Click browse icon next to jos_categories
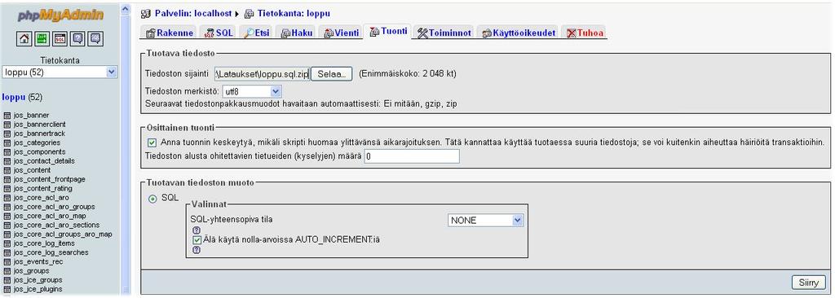This screenshot has width=835, height=298. pyautogui.click(x=7, y=142)
